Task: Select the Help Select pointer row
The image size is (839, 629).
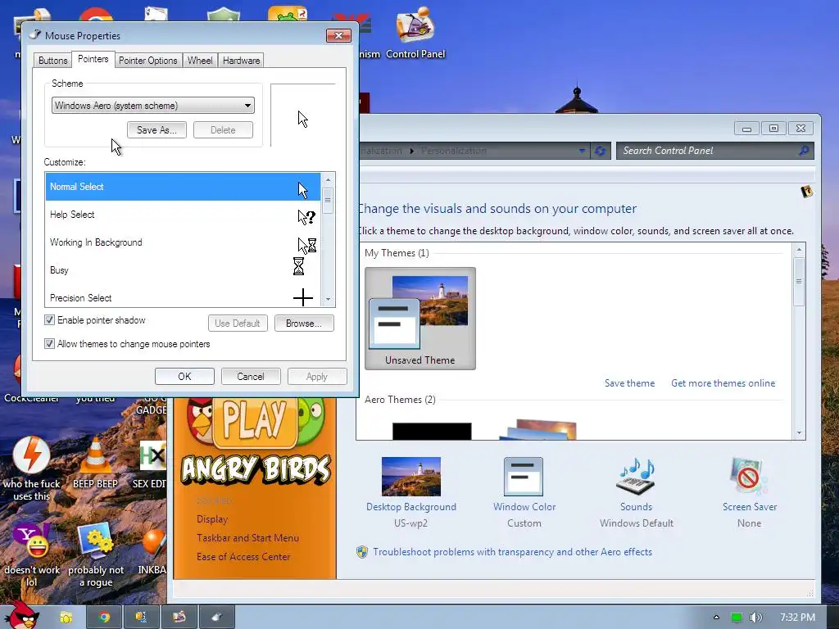Action: pos(183,215)
